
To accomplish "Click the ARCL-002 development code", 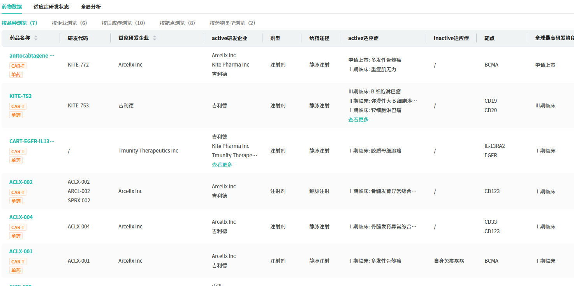I will pos(79,191).
